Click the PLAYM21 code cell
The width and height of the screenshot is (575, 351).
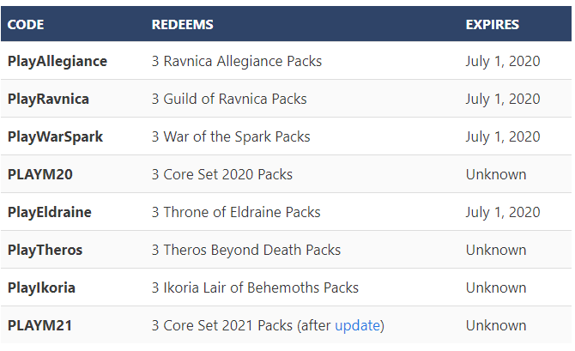pos(39,325)
